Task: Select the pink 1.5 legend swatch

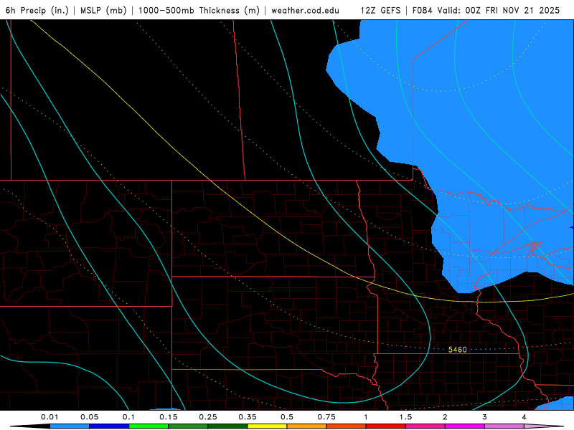Action: point(425,426)
